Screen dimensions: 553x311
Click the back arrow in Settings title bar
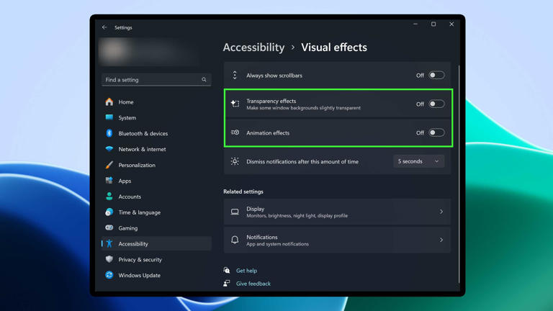tap(104, 27)
